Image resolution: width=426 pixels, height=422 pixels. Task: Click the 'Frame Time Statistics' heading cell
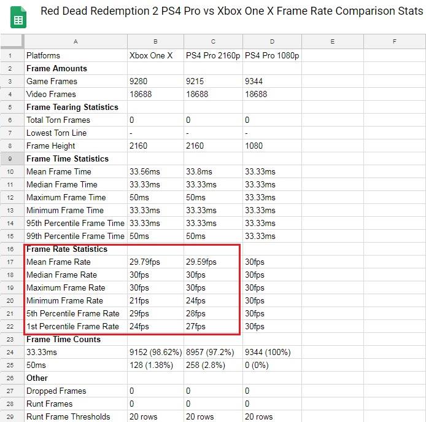tap(76, 158)
